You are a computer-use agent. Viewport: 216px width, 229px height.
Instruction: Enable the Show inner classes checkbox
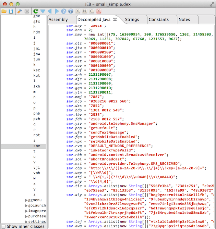tap(3, 226)
